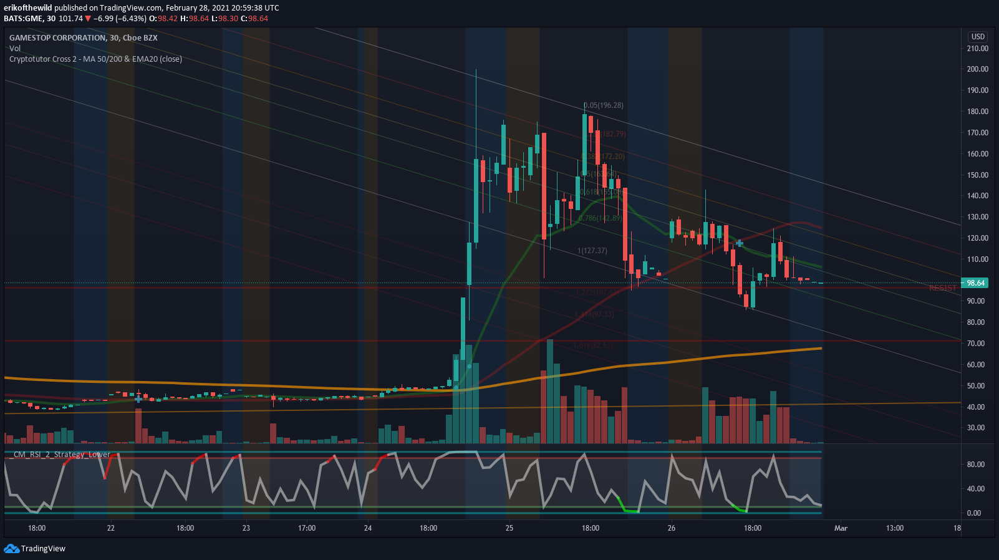
Task: Click the Mar label on time axis
Action: coord(841,528)
